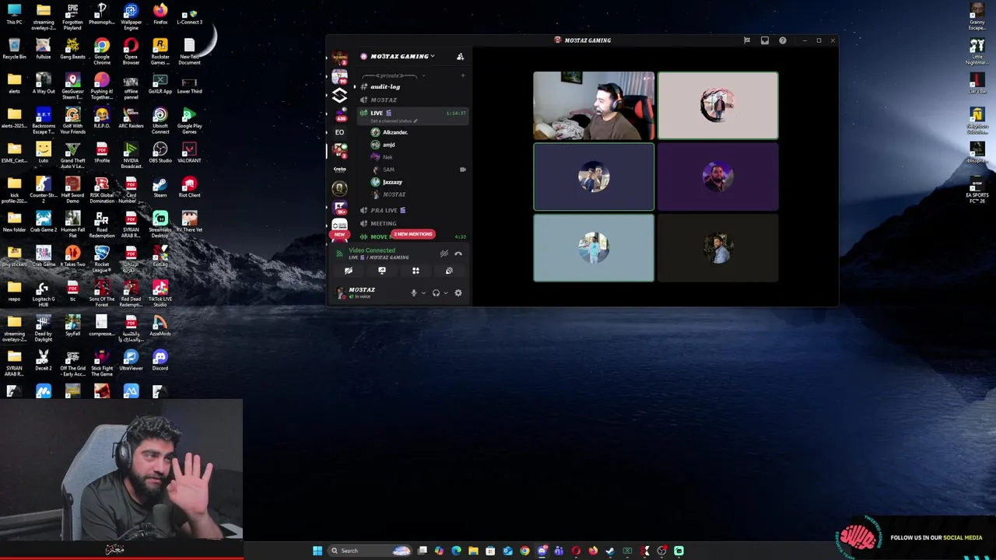Jump to 2 NEW MENTIONS pill
Image resolution: width=996 pixels, height=560 pixels.
pos(412,234)
